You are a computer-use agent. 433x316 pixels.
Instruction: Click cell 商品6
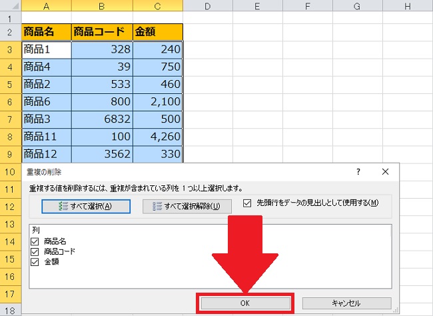click(47, 102)
